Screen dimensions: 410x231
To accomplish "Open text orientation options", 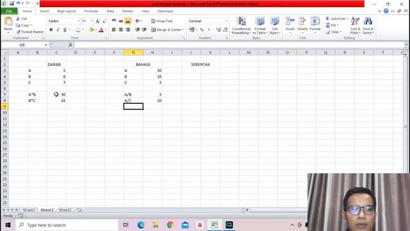I will tap(138, 21).
